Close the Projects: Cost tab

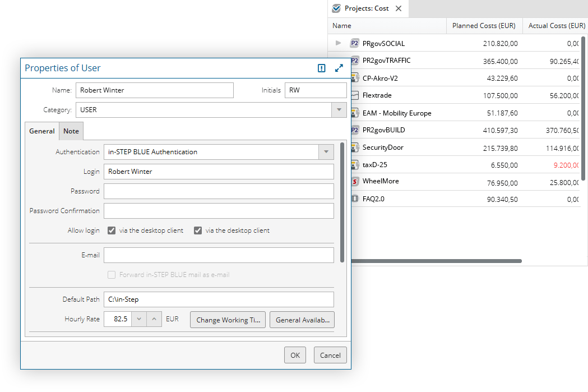(x=399, y=8)
